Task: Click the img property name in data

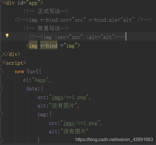Action: (42, 114)
